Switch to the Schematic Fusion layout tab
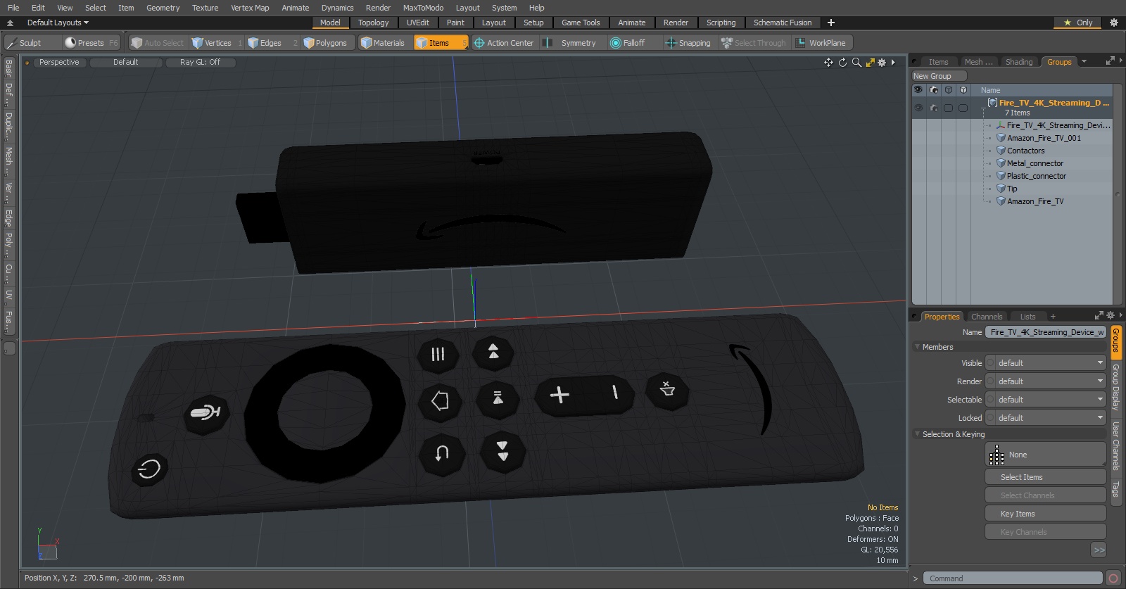Viewport: 1126px width, 589px height. (x=783, y=23)
